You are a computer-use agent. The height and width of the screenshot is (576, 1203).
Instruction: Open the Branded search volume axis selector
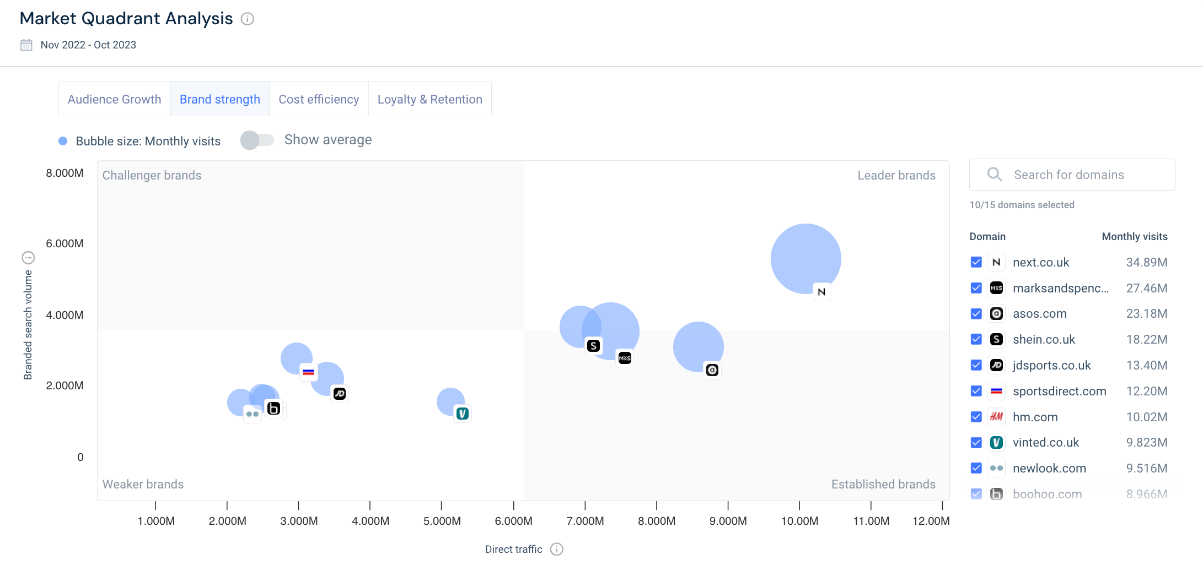coord(28,258)
